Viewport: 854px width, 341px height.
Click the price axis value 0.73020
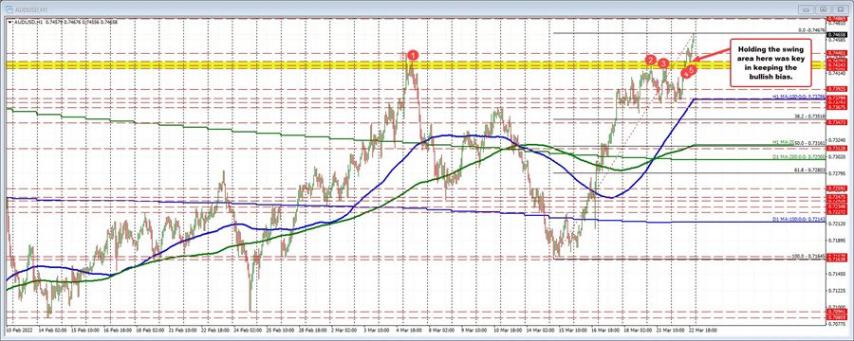[837, 156]
